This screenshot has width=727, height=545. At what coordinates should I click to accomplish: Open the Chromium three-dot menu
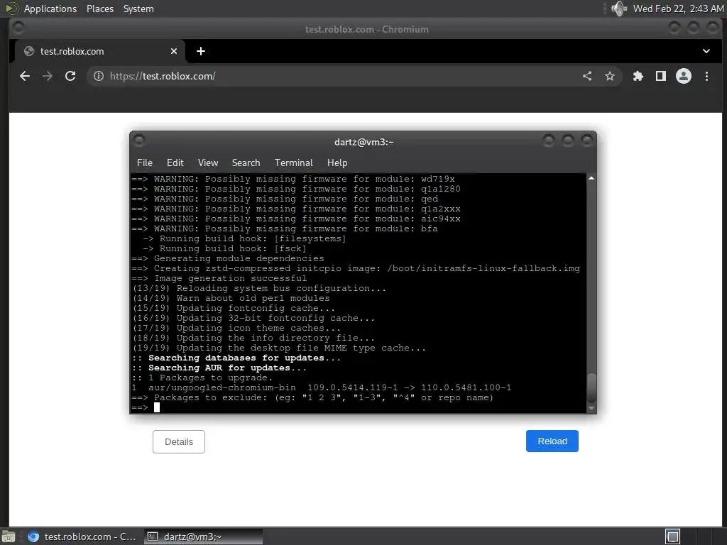[706, 76]
